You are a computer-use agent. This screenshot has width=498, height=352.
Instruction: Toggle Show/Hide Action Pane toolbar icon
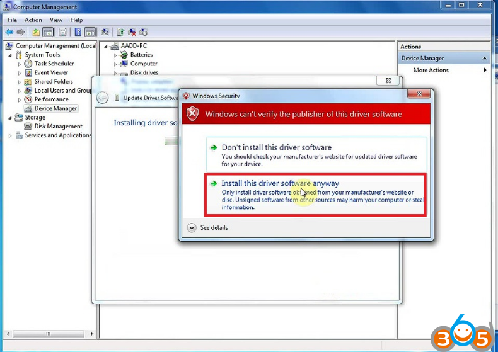coord(90,32)
